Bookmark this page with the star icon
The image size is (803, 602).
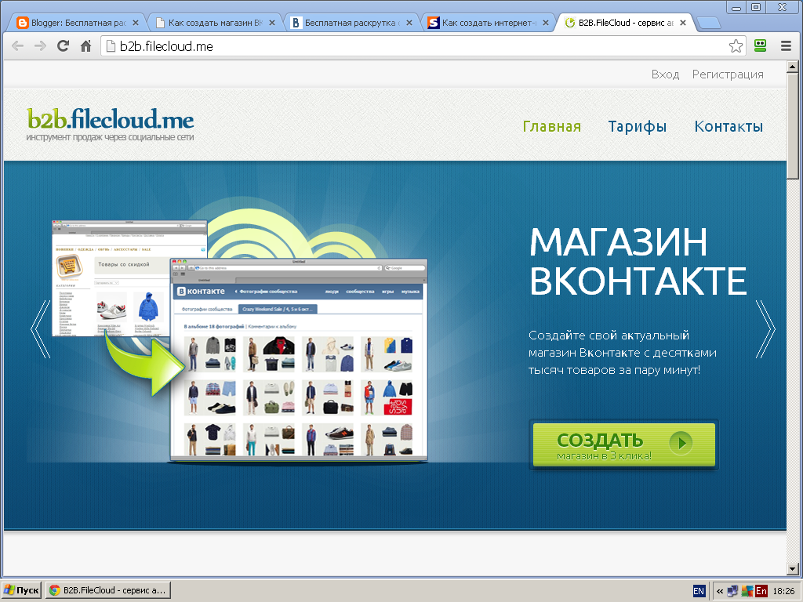point(736,46)
